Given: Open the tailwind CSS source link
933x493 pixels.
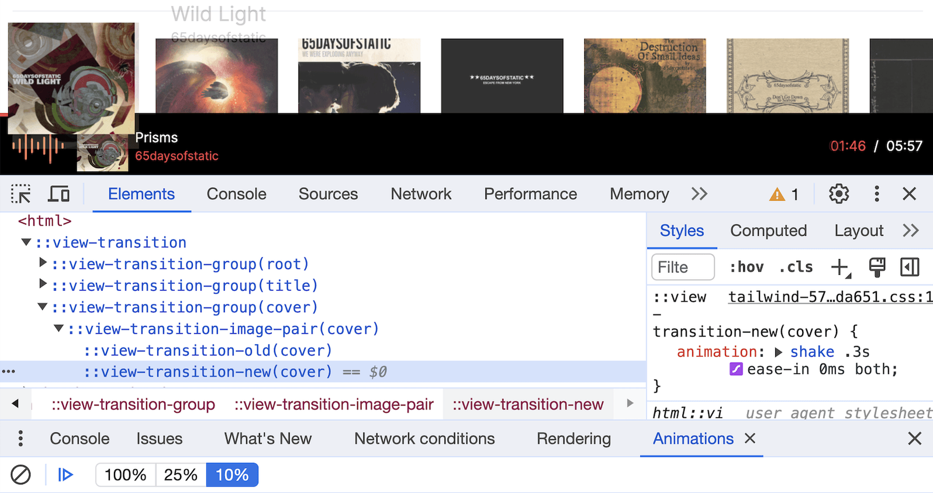Looking at the screenshot, I should 830,297.
